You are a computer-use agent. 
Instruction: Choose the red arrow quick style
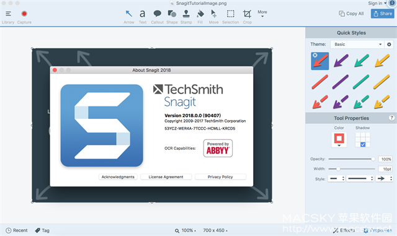[320, 61]
